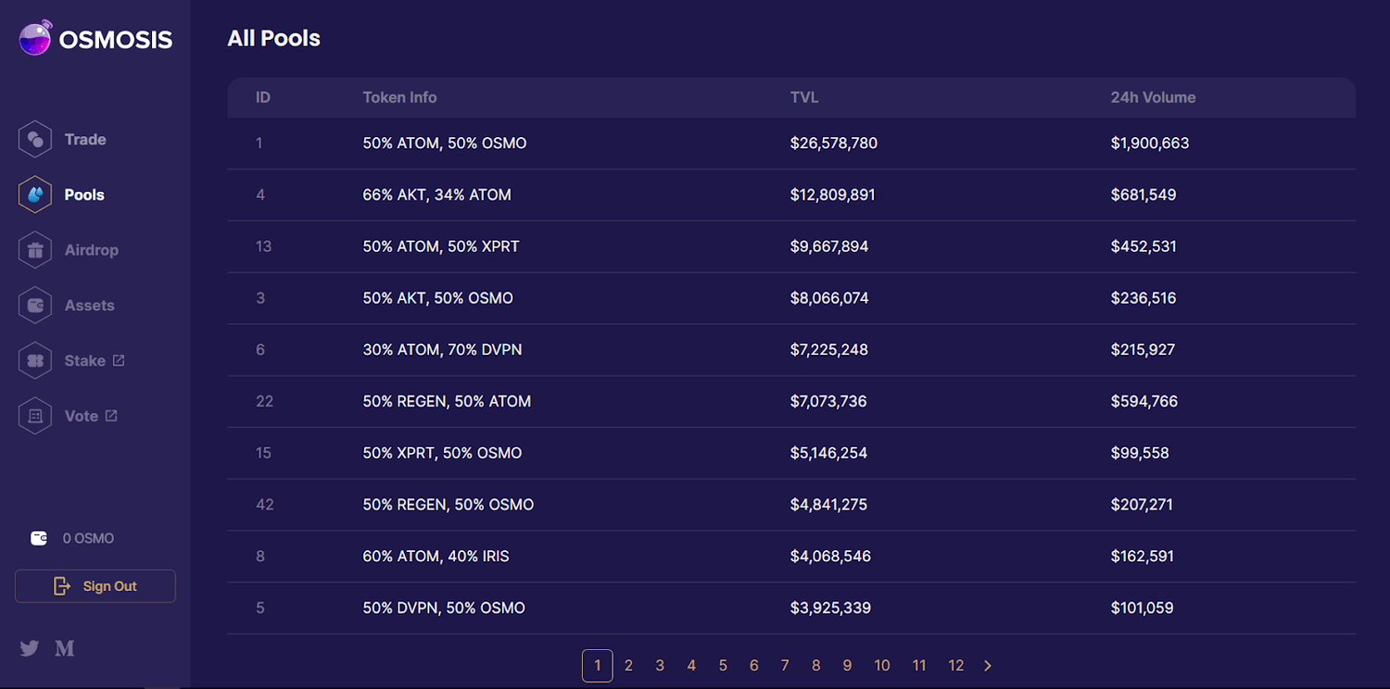Screen dimensions: 1390x689
Task: Click the TVL value $26,578,780
Action: 834,144
